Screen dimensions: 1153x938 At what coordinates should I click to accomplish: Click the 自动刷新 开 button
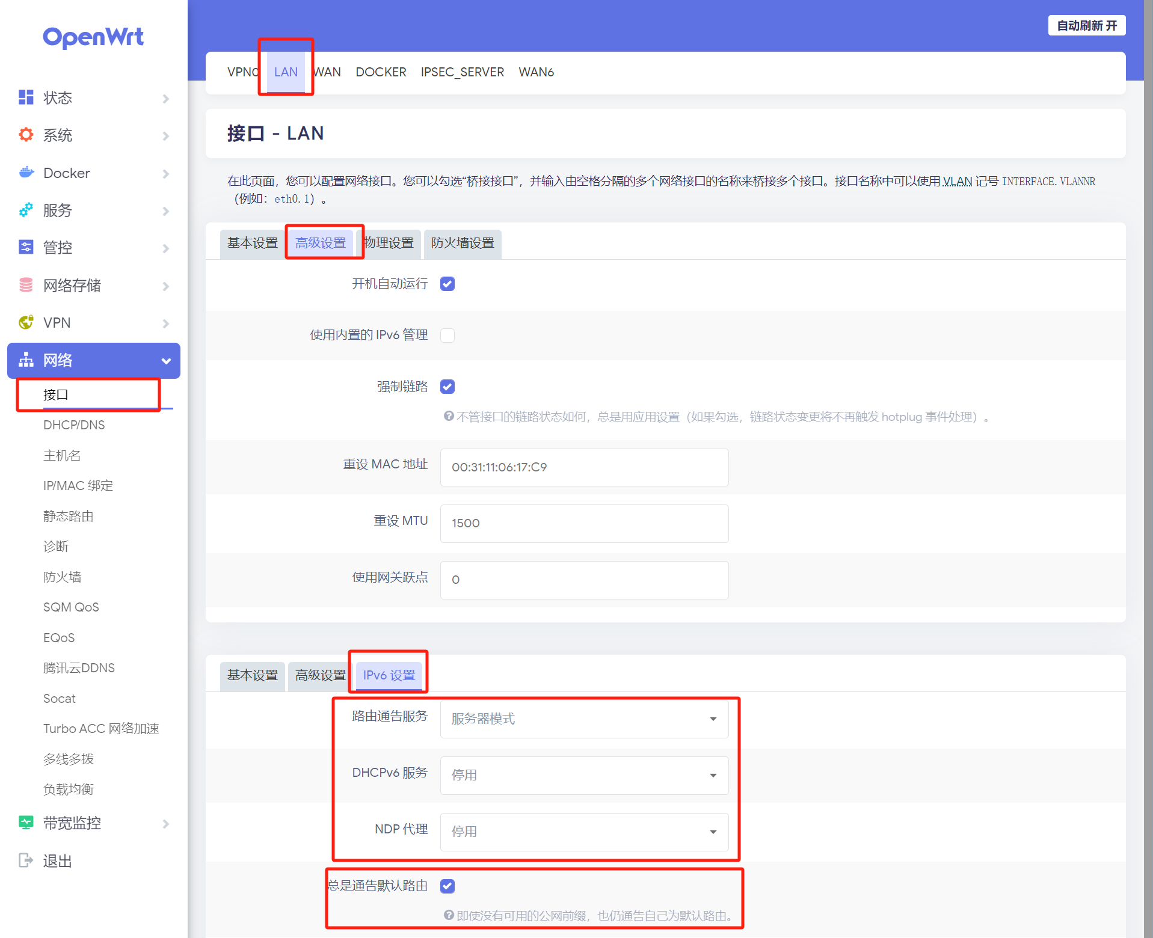tap(1086, 25)
